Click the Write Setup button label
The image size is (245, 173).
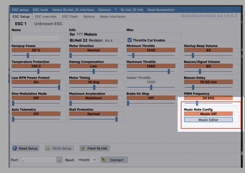click(x=62, y=148)
